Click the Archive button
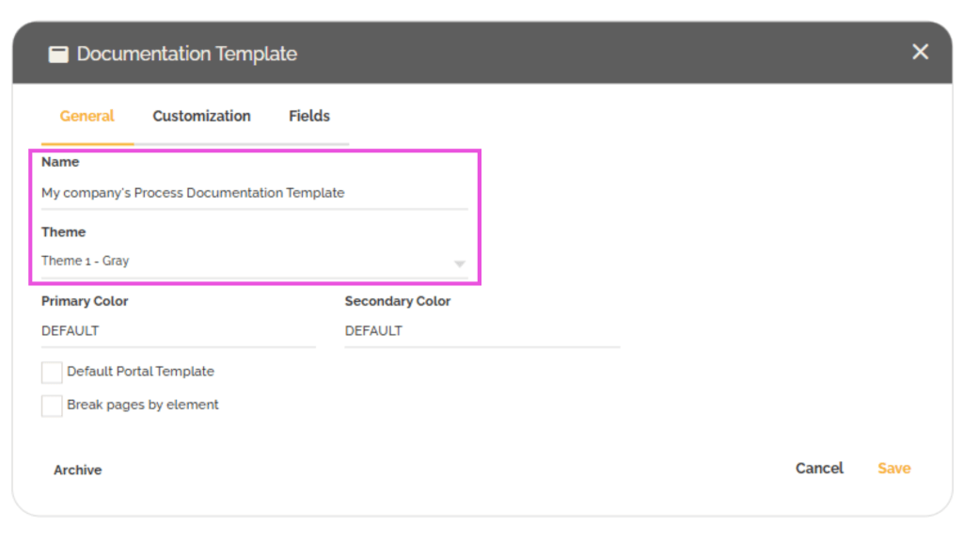The image size is (963, 542). [x=76, y=470]
